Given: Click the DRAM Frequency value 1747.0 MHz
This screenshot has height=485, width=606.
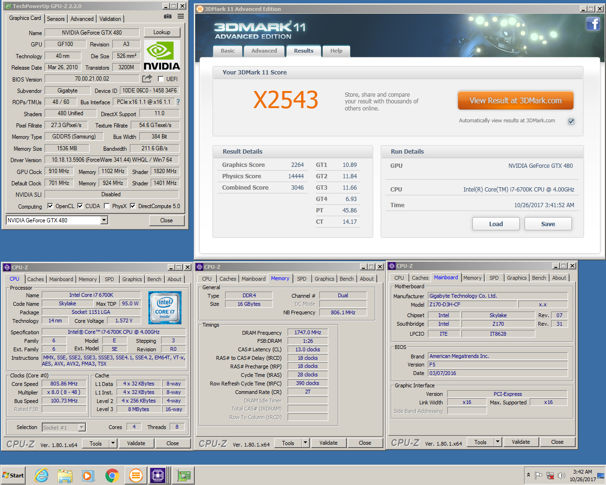Looking at the screenshot, I should pyautogui.click(x=308, y=332).
